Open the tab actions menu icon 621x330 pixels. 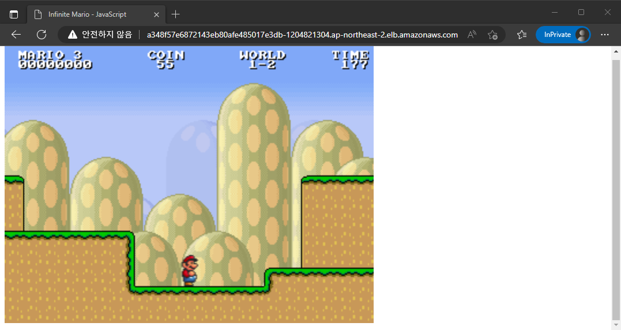(x=14, y=14)
